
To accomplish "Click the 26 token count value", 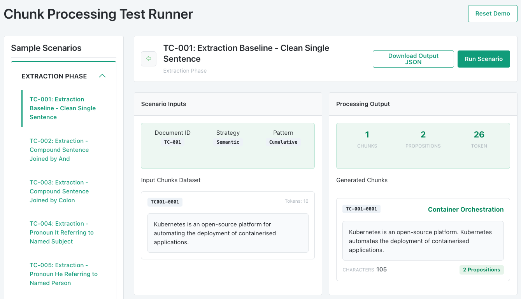I will [x=479, y=135].
